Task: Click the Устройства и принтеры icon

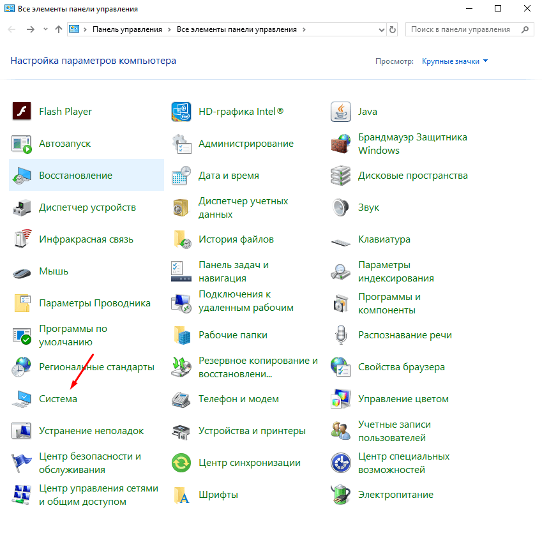Action: pos(181,432)
